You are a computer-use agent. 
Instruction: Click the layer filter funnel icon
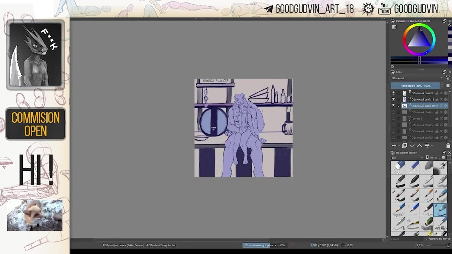tap(448, 78)
